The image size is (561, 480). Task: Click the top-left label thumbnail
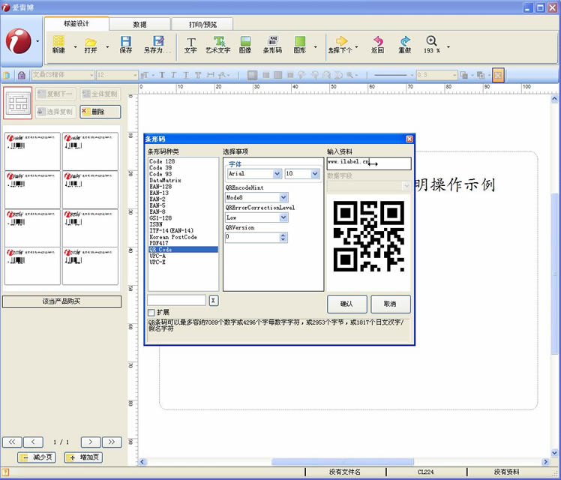(x=32, y=151)
